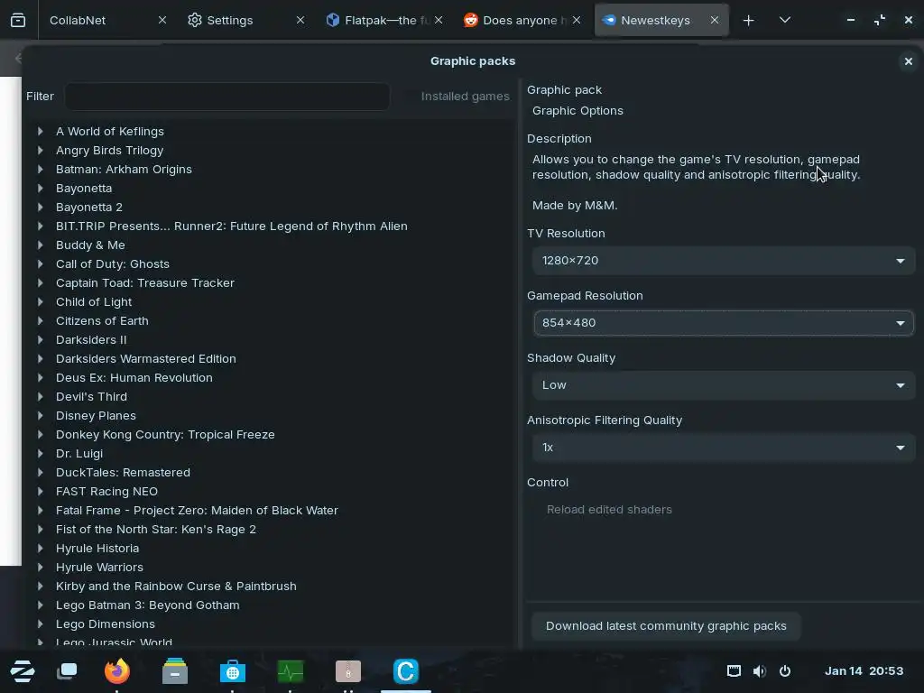
Task: Expand the Hyrule Warriors node
Action: 40,567
